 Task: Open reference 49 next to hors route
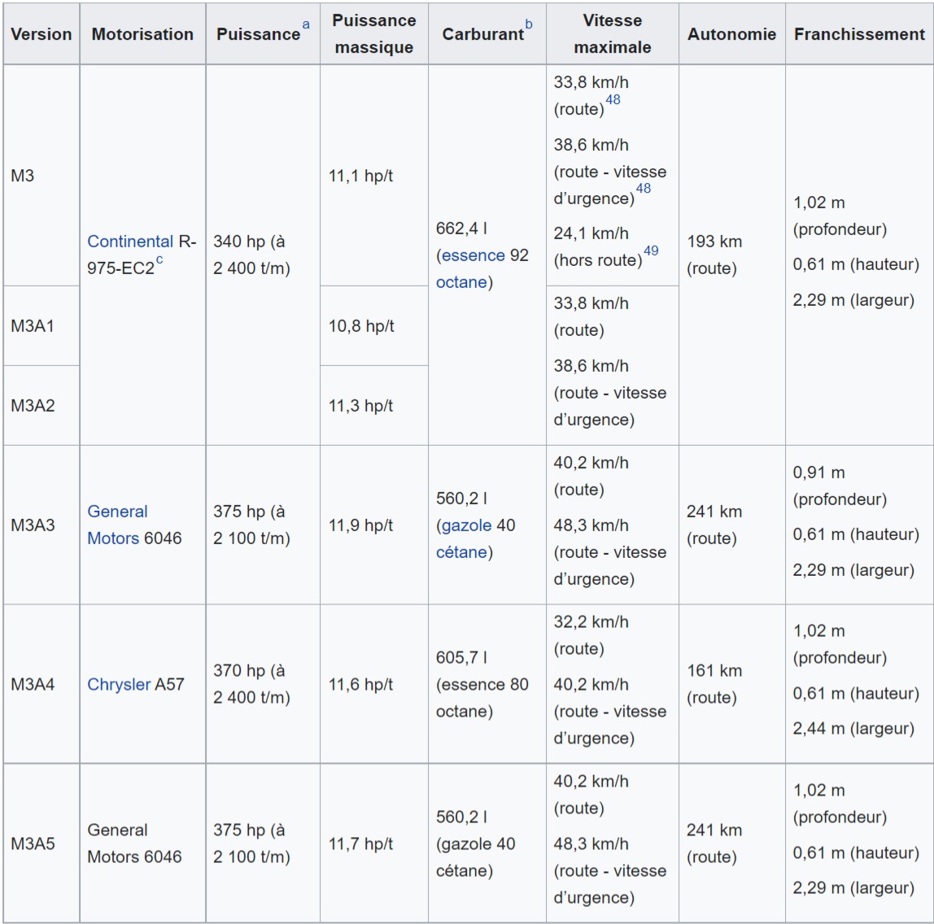(x=651, y=251)
